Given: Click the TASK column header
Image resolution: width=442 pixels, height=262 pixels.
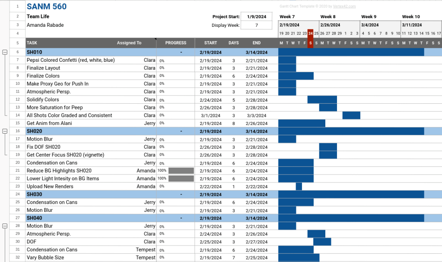Looking at the screenshot, I should click(x=32, y=43).
